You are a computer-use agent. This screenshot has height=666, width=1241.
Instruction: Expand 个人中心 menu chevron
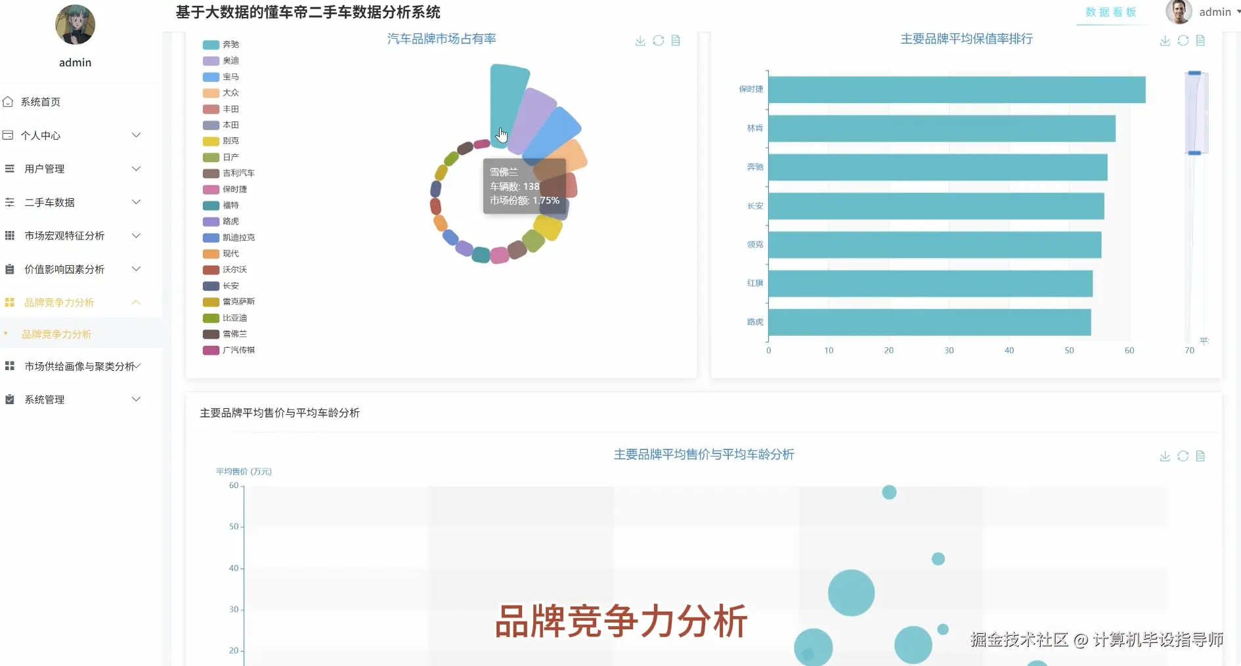tap(137, 135)
